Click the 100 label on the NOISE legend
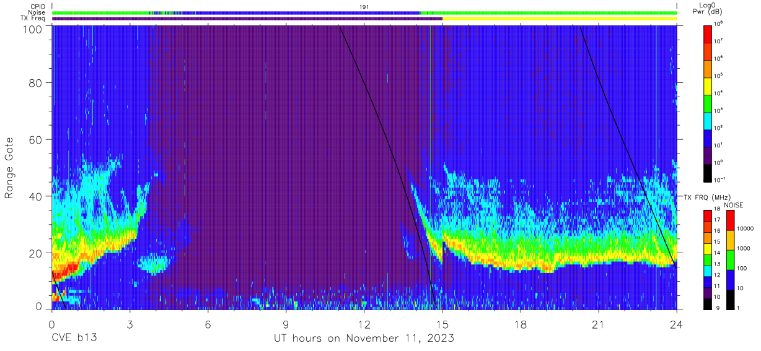Image resolution: width=761 pixels, height=351 pixels. 742,268
